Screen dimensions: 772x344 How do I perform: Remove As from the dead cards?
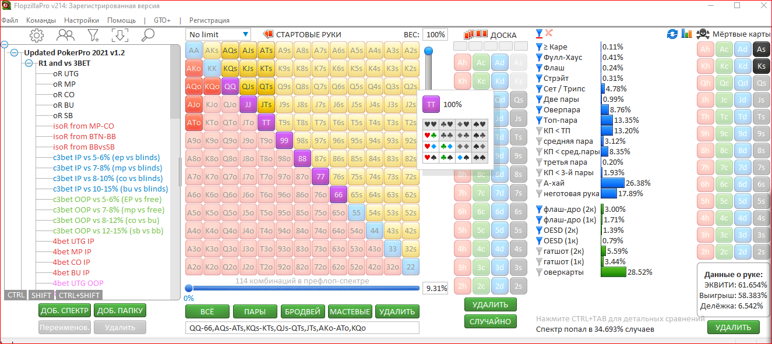point(761,49)
